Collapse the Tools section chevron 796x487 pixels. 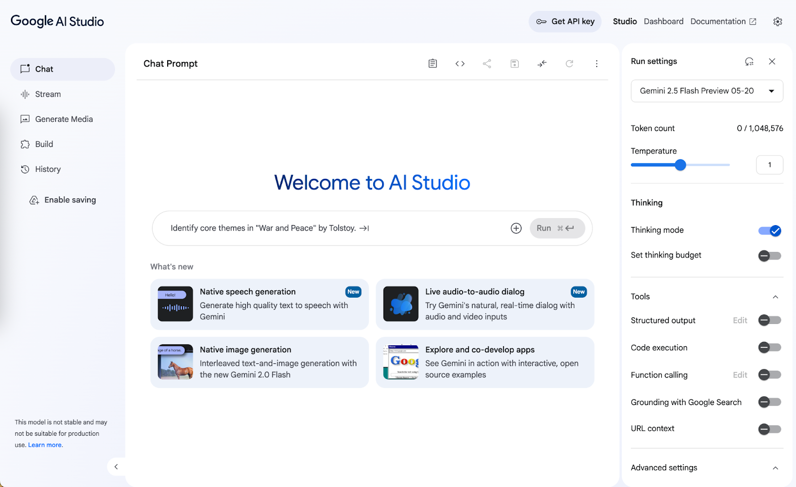[x=775, y=297]
